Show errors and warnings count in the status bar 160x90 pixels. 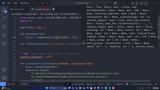coord(12,84)
